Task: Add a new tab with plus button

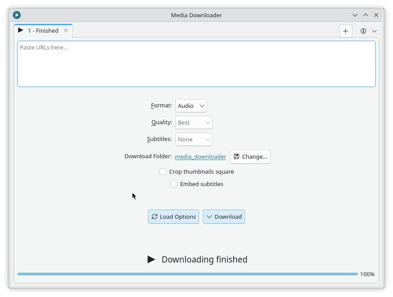Action: click(345, 31)
